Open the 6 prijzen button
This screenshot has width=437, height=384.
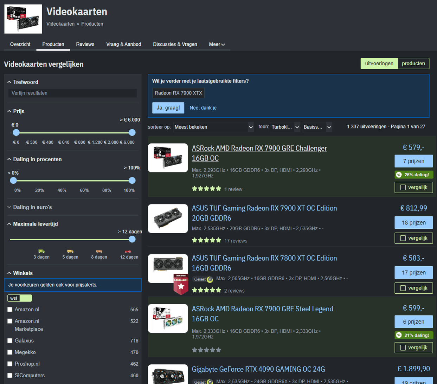tap(413, 322)
